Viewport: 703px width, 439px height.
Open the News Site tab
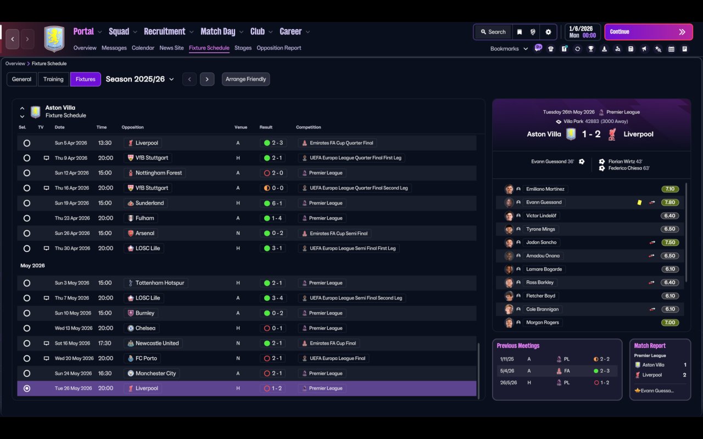[x=171, y=48]
